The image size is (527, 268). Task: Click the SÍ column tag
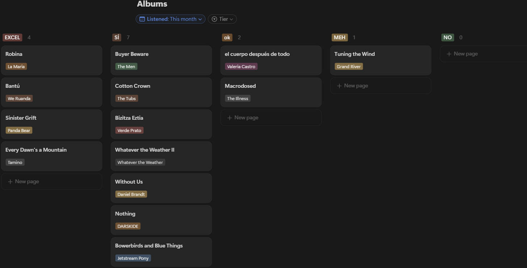tap(117, 38)
